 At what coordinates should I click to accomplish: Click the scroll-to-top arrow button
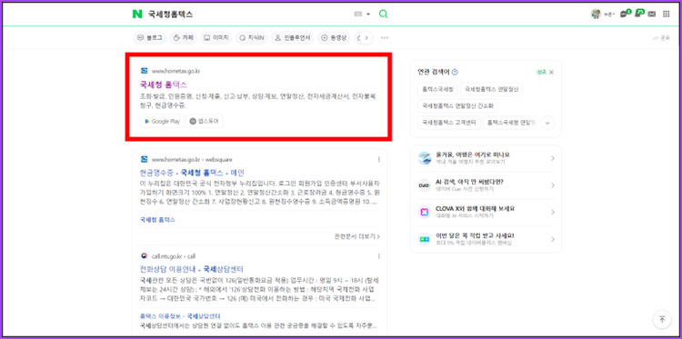662,319
